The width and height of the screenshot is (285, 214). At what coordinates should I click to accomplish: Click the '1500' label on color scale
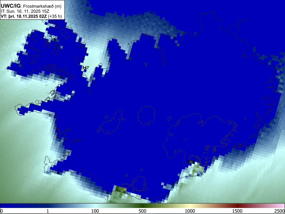237,211
